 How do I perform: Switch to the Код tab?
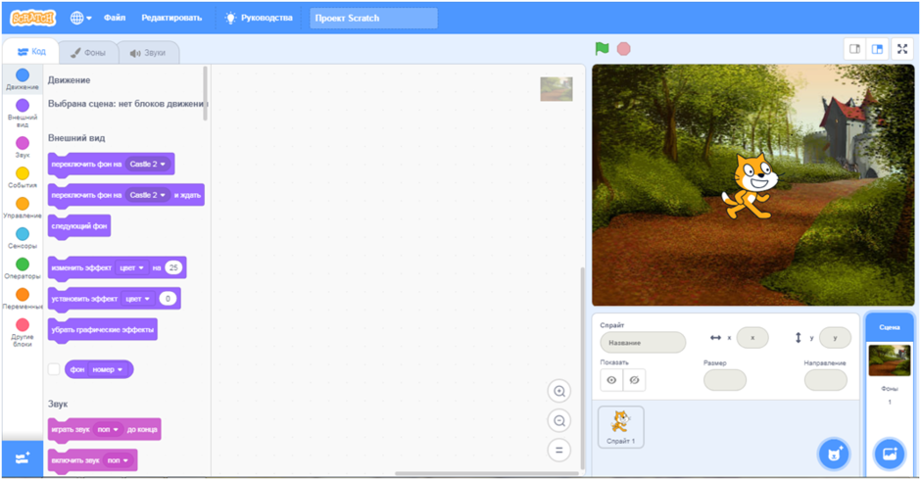pyautogui.click(x=31, y=52)
